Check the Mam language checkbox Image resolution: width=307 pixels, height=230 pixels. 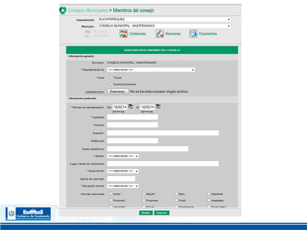176,194
